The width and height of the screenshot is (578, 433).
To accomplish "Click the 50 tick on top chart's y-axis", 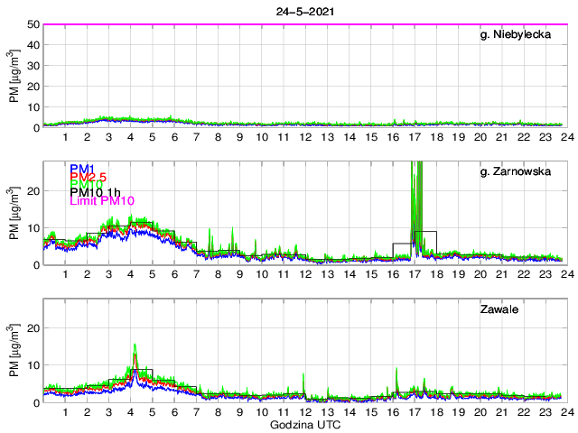I will (32, 24).
